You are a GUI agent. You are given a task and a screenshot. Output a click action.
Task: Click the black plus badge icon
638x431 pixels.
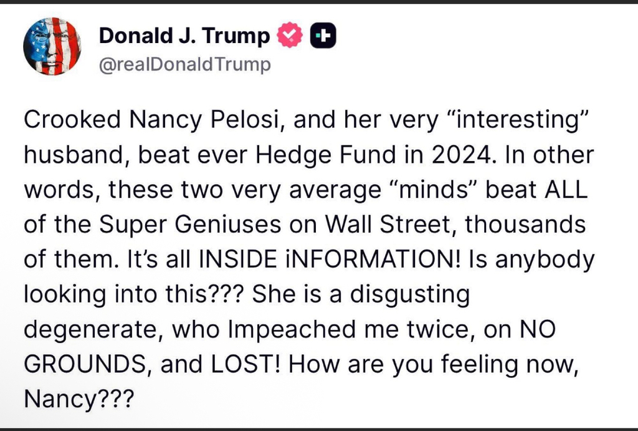322,36
